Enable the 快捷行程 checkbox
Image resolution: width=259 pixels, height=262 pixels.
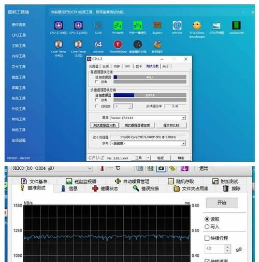[x=207, y=238]
